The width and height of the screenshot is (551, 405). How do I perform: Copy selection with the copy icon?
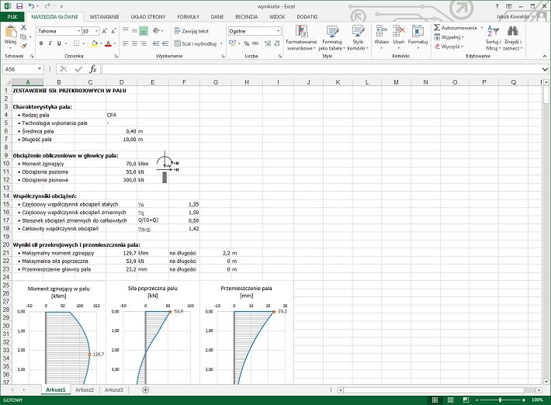[x=23, y=36]
